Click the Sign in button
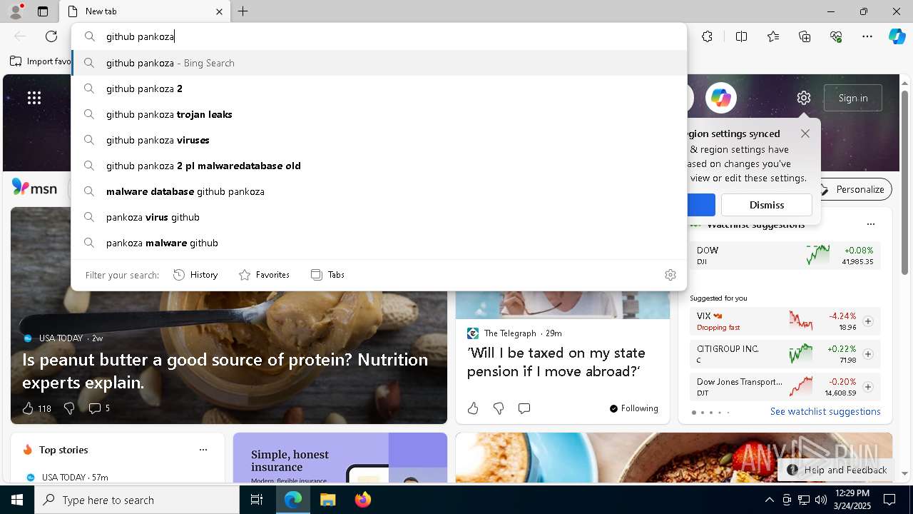Viewport: 913px width, 514px height. point(853,98)
